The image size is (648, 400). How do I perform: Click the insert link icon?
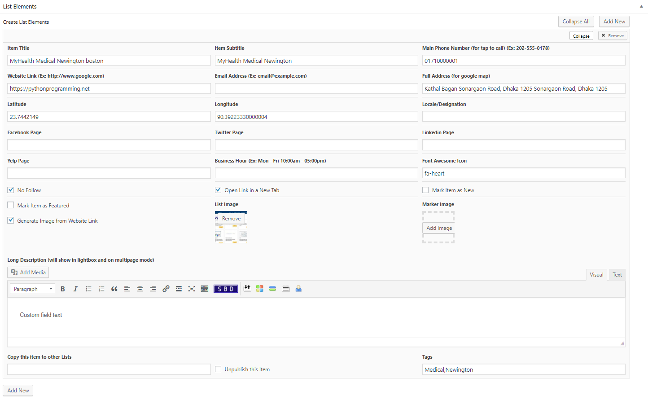(166, 289)
